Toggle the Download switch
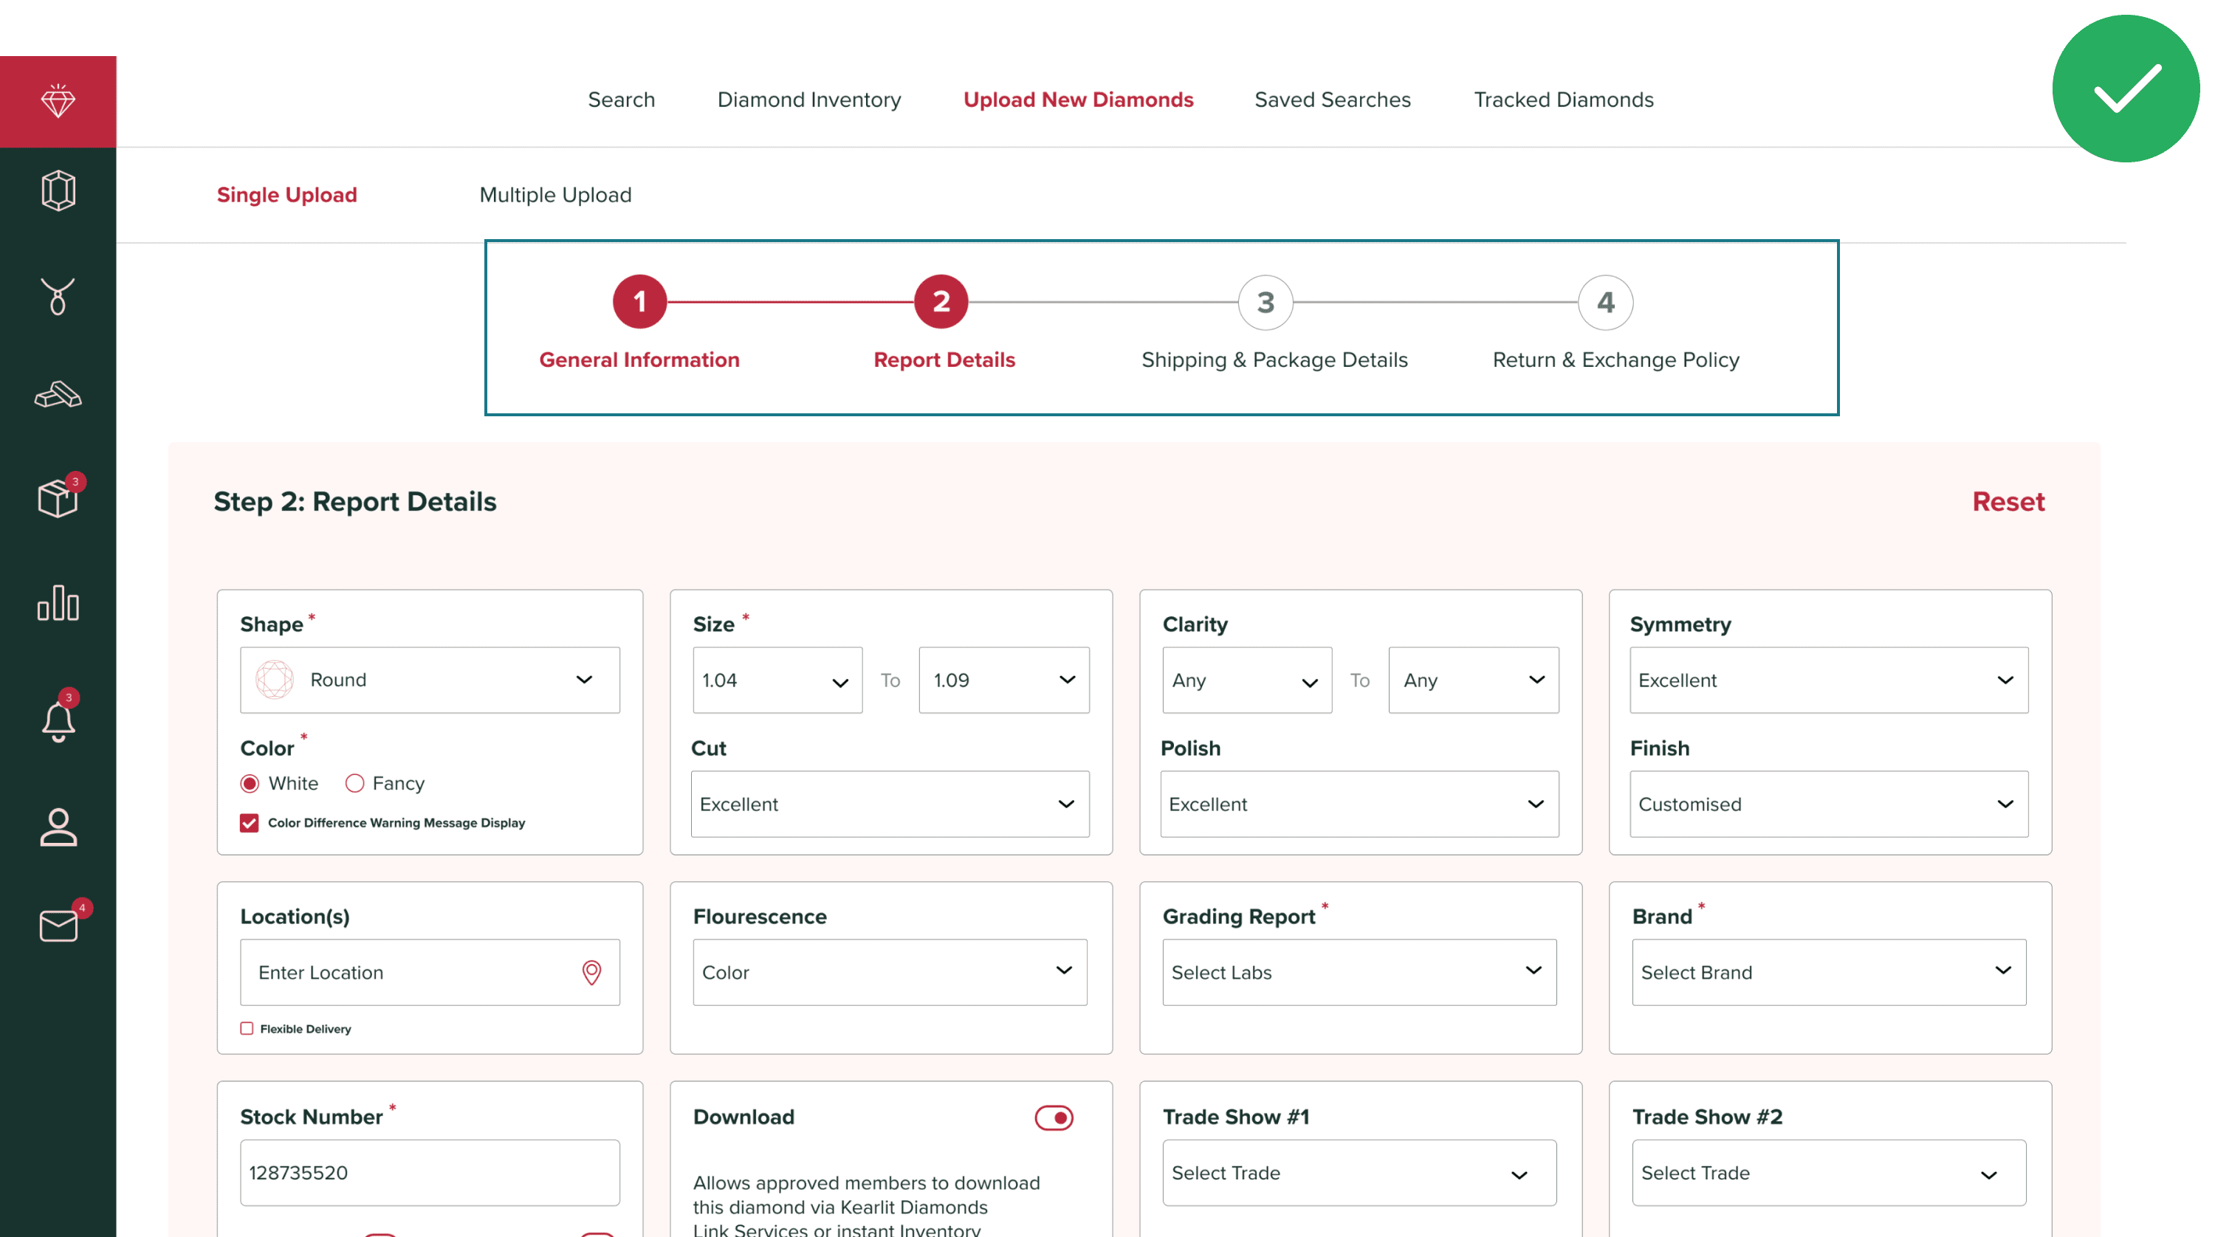 [x=1054, y=1117]
